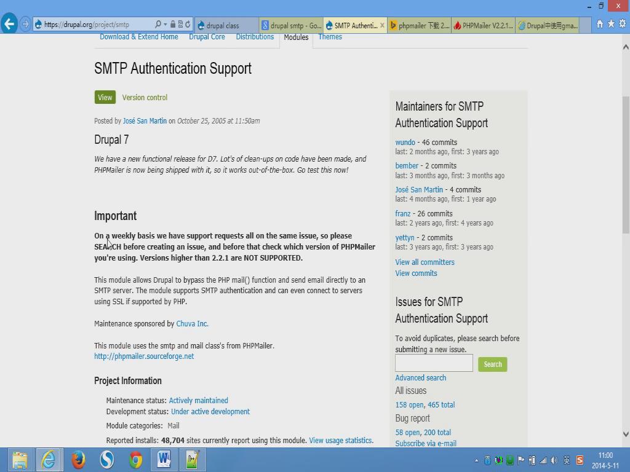Switch to the drupal class tab
Screen dimensions: 630x472
(x=226, y=25)
